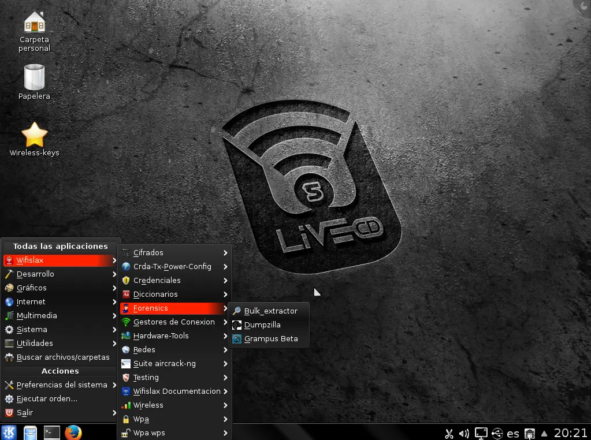Click the Wifislax menu icon

click(x=9, y=260)
